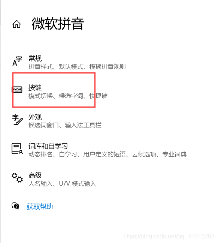Select 模式切换、候选字词、快捷键 description text
The image size is (218, 243).
tap(68, 96)
